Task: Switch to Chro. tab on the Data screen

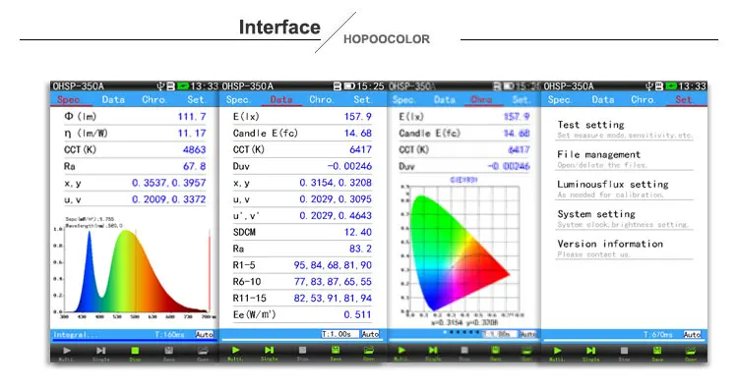Action: (322, 99)
